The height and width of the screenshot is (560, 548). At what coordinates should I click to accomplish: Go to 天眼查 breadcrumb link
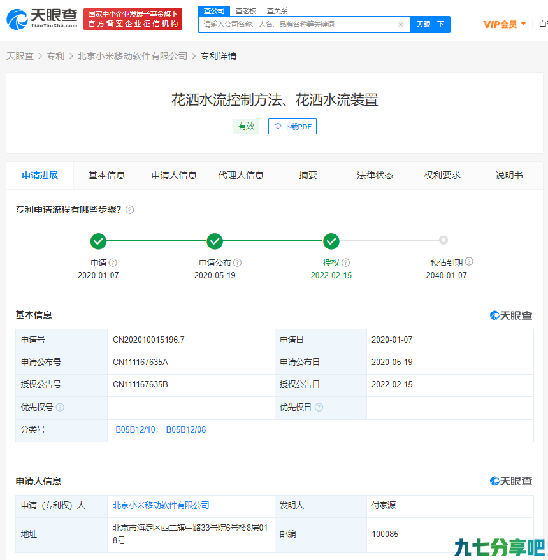coord(20,56)
